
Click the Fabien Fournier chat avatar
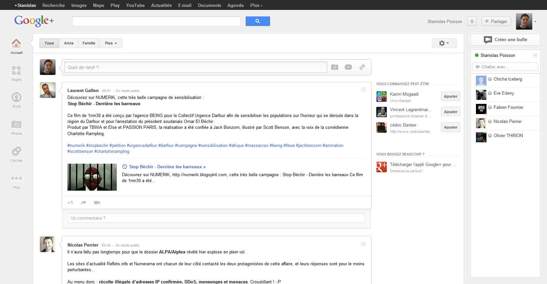(x=481, y=109)
